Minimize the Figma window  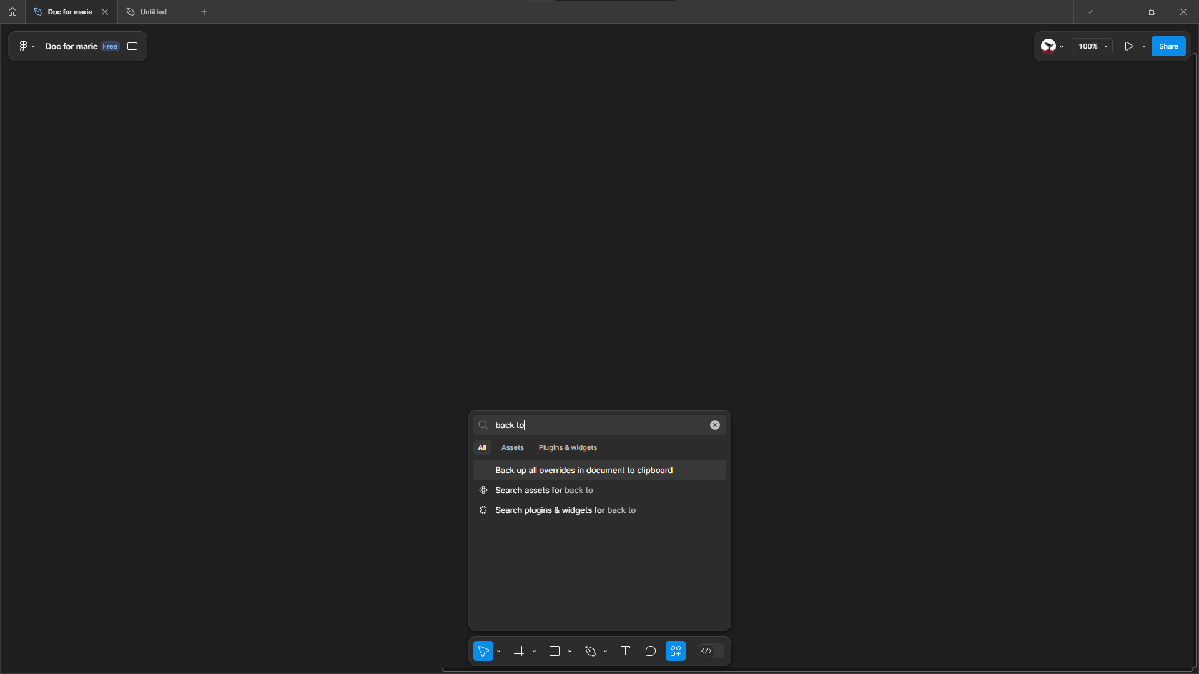(x=1121, y=12)
